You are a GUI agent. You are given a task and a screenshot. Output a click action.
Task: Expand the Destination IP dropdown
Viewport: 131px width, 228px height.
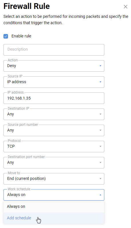[54, 114]
